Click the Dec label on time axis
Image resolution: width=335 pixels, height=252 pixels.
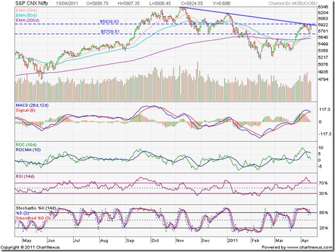206,241
